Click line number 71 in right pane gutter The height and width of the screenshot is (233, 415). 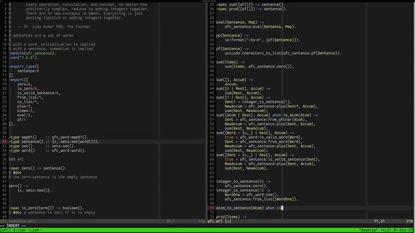tap(212, 208)
